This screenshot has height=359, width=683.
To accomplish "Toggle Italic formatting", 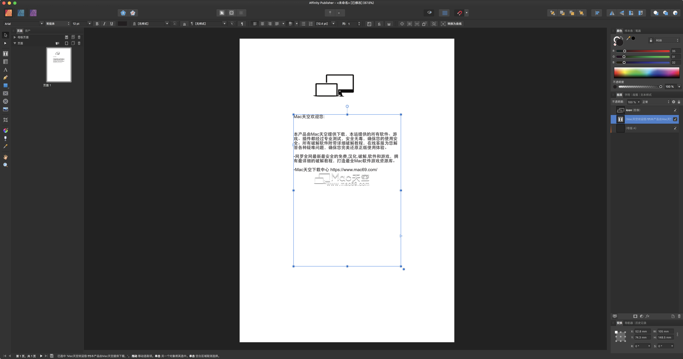I will 104,24.
